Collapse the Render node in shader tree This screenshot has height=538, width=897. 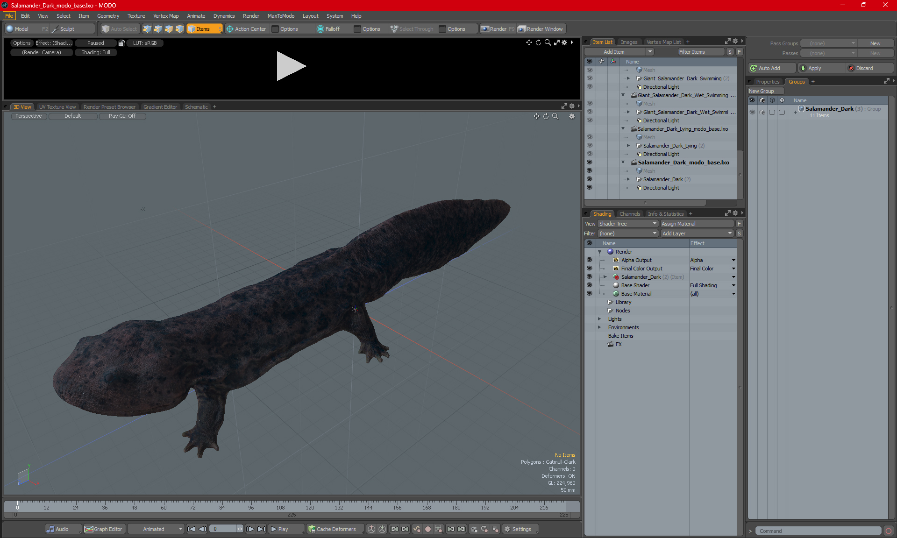click(x=599, y=252)
